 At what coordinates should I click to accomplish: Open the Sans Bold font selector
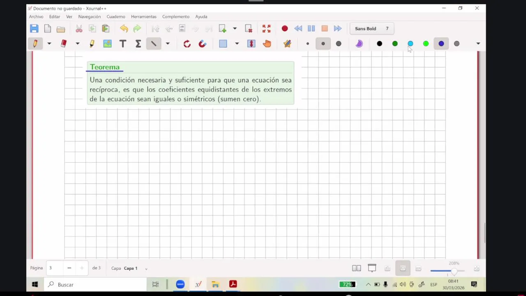tap(371, 29)
